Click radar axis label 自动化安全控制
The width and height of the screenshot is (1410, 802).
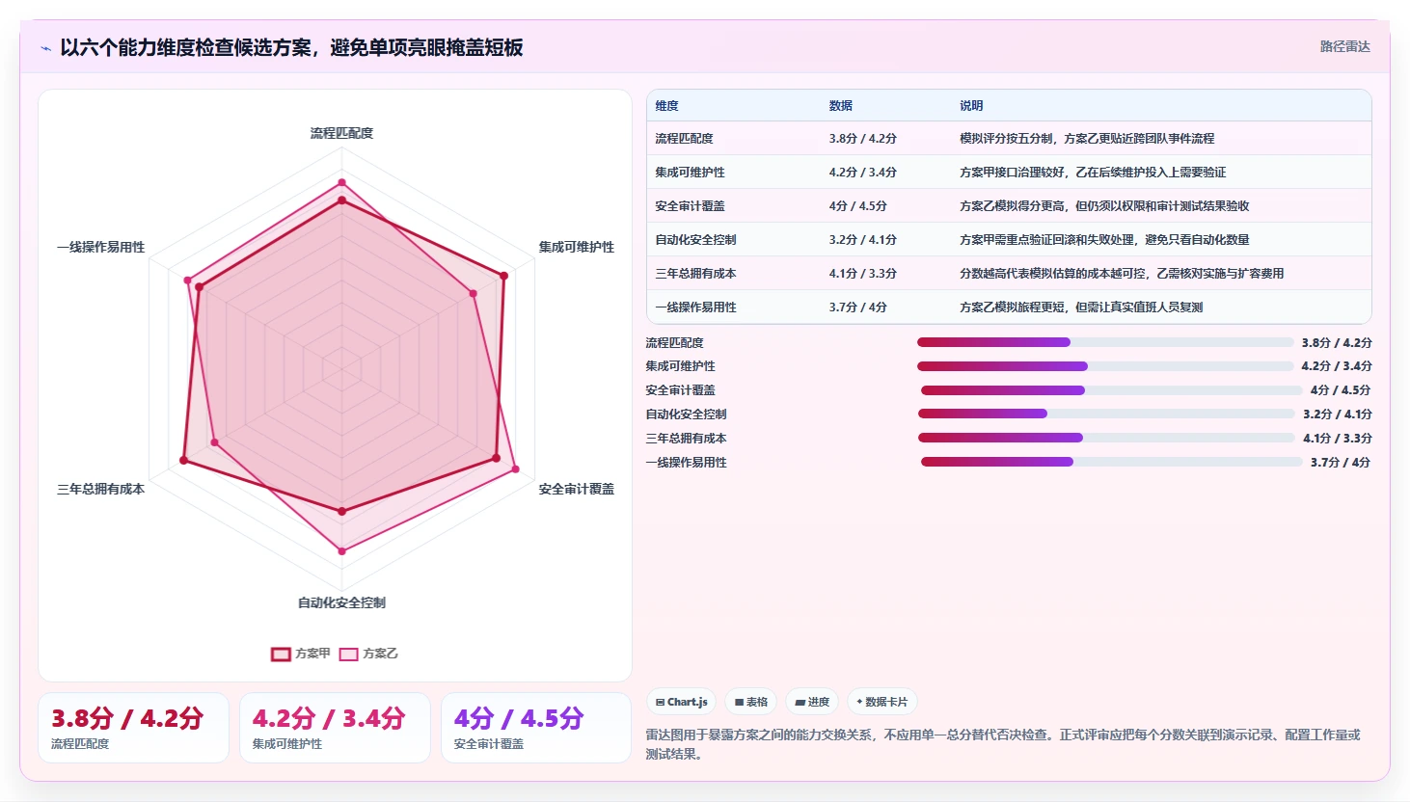[x=341, y=603]
